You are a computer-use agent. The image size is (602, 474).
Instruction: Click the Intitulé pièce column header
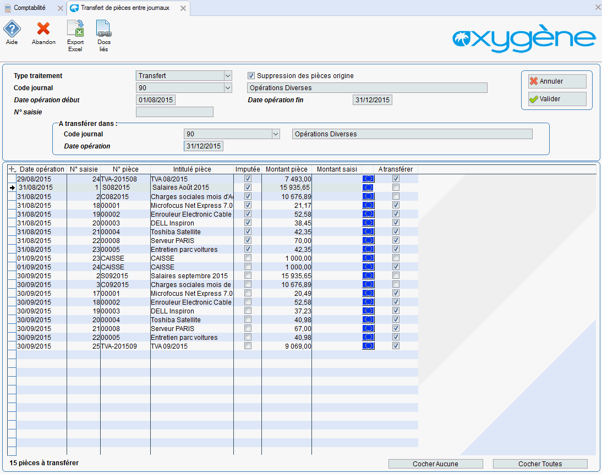point(192,169)
